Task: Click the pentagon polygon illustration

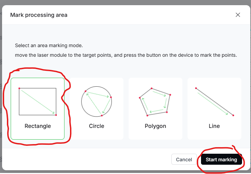Action: (x=155, y=102)
